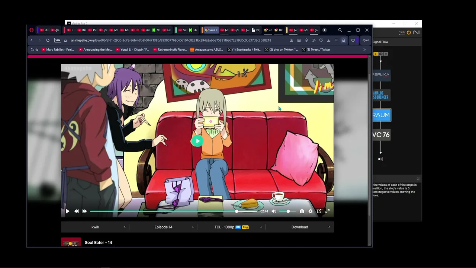
Task: Toggle the Guitar Rig power button
Action: pyautogui.click(x=409, y=32)
